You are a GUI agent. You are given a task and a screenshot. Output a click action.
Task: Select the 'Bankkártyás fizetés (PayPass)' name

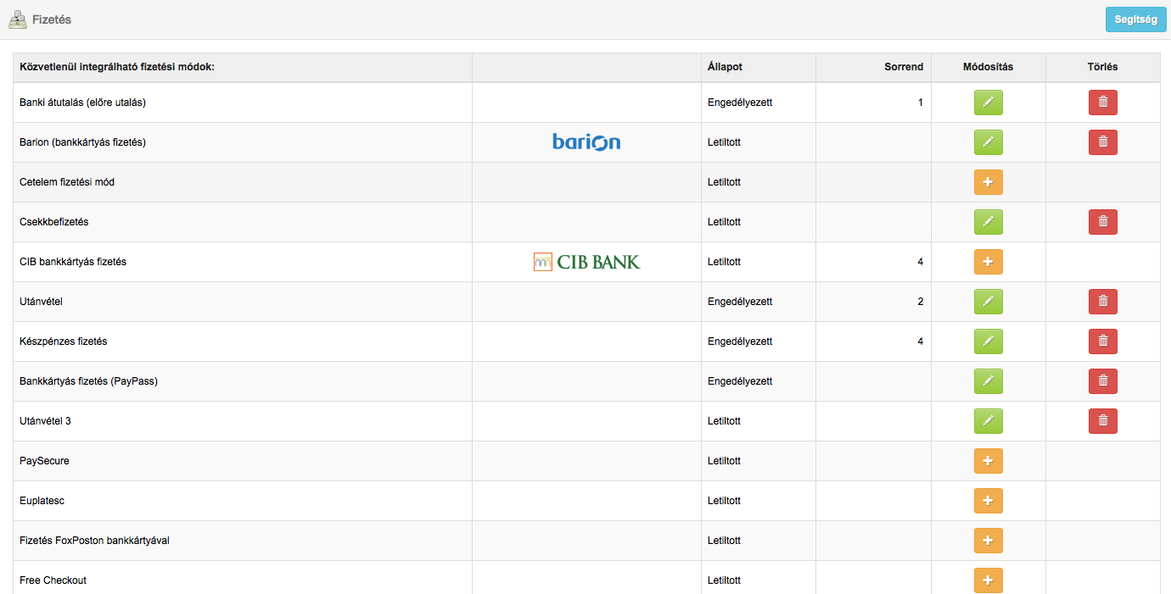(88, 381)
